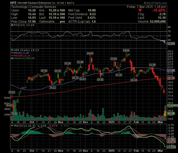
Task: Click the Mkt Cap value 19.9B
Action: pyautogui.click(x=92, y=10)
